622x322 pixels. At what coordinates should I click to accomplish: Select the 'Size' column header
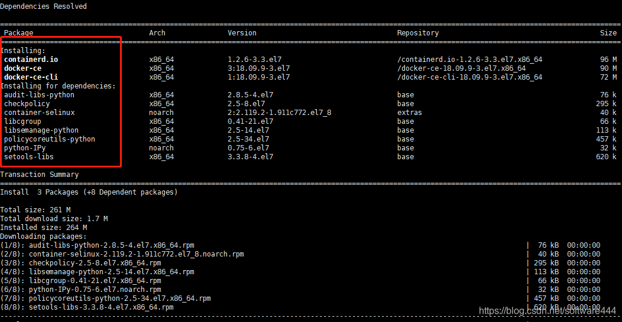point(608,33)
